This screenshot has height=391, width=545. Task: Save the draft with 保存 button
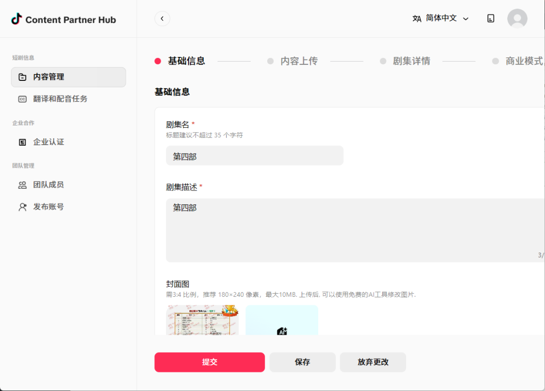[302, 362]
